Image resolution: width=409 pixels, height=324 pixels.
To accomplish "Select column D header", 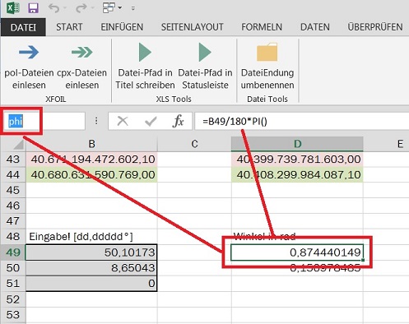I will (297, 144).
